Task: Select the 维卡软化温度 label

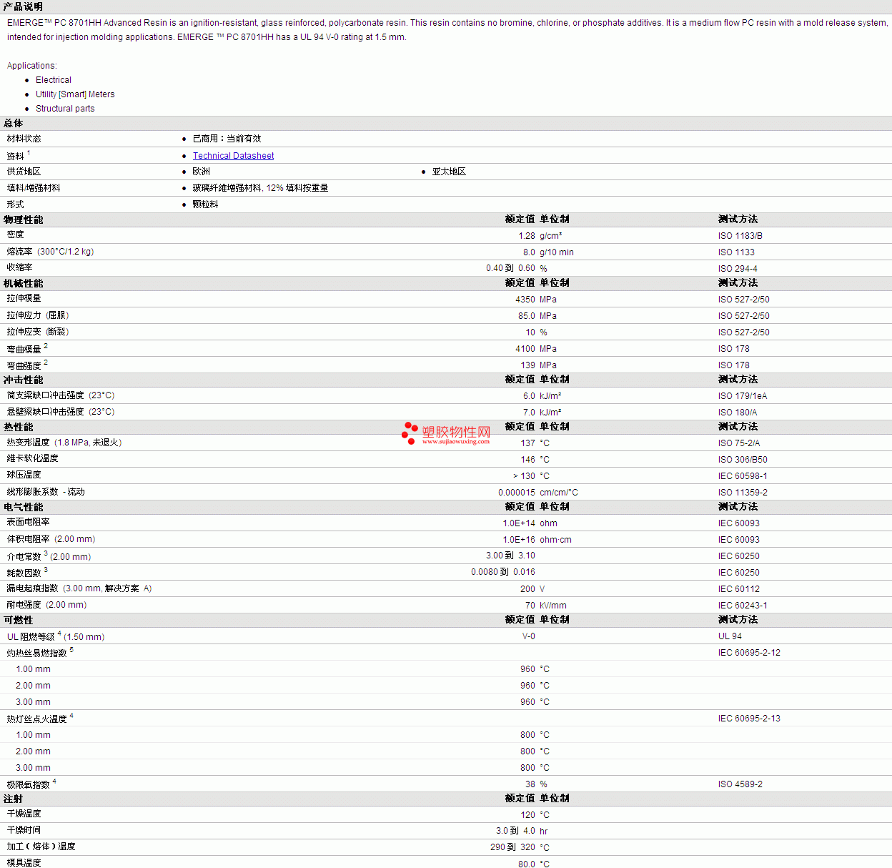Action: (32, 458)
